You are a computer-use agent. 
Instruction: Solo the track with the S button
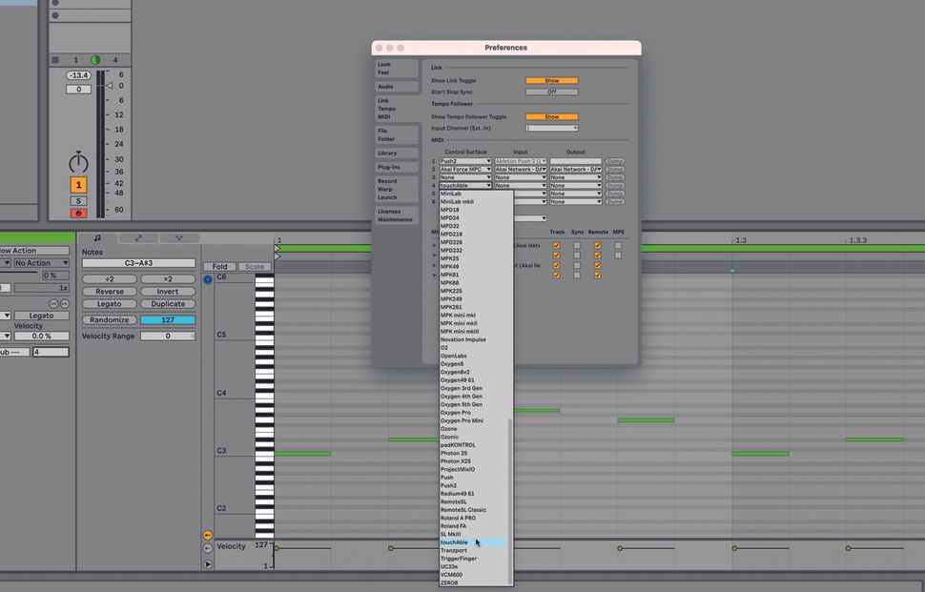click(x=78, y=201)
